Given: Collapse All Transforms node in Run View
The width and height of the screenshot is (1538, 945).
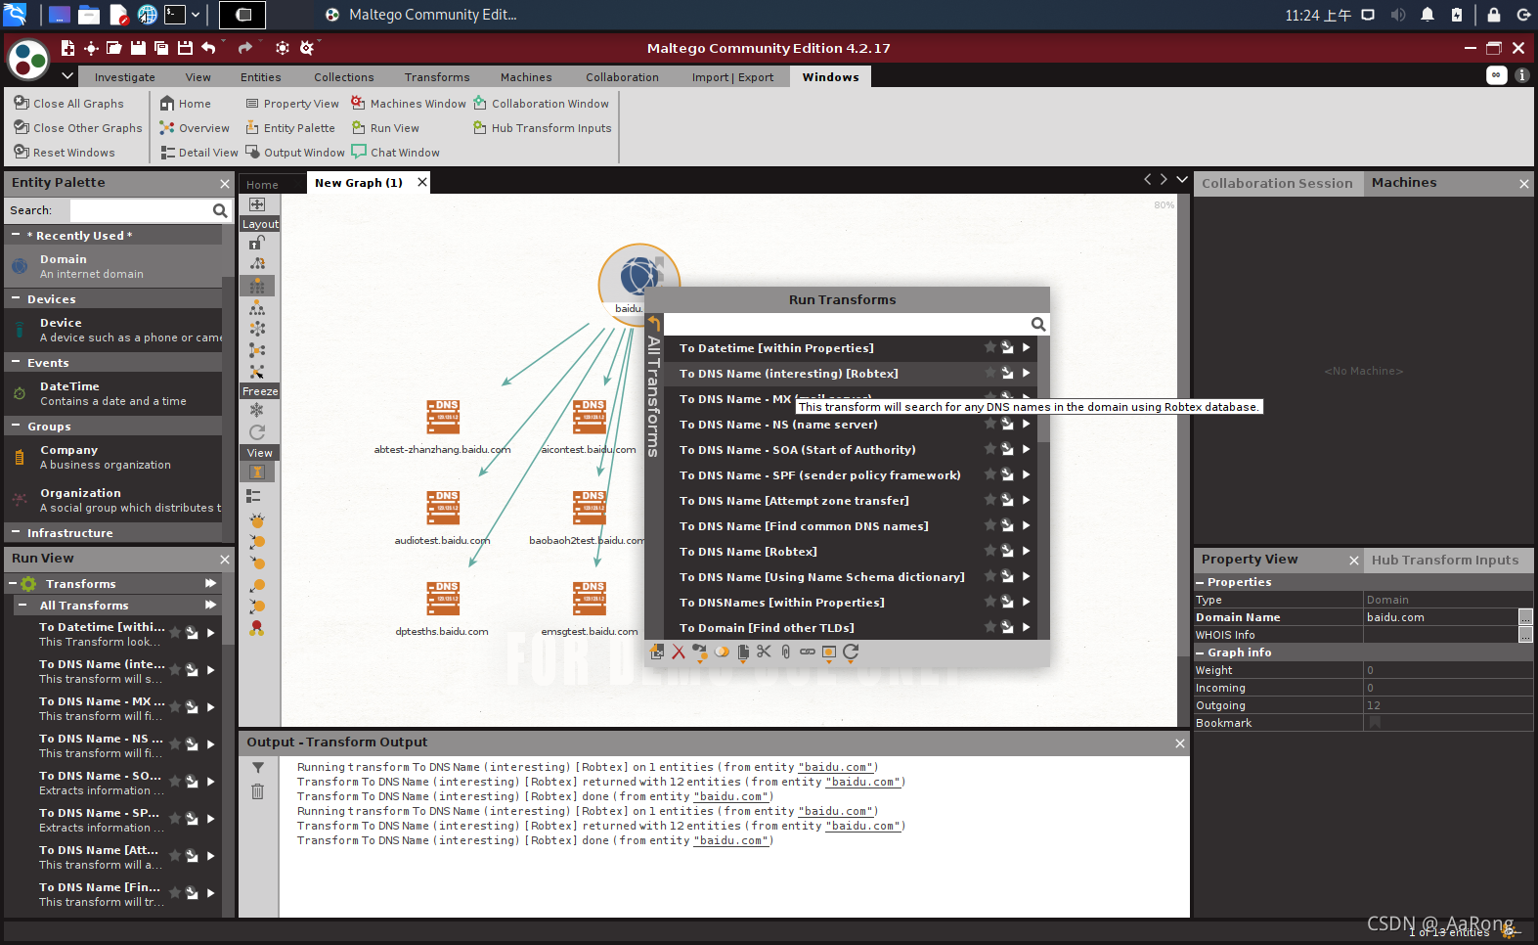Looking at the screenshot, I should pyautogui.click(x=22, y=606).
